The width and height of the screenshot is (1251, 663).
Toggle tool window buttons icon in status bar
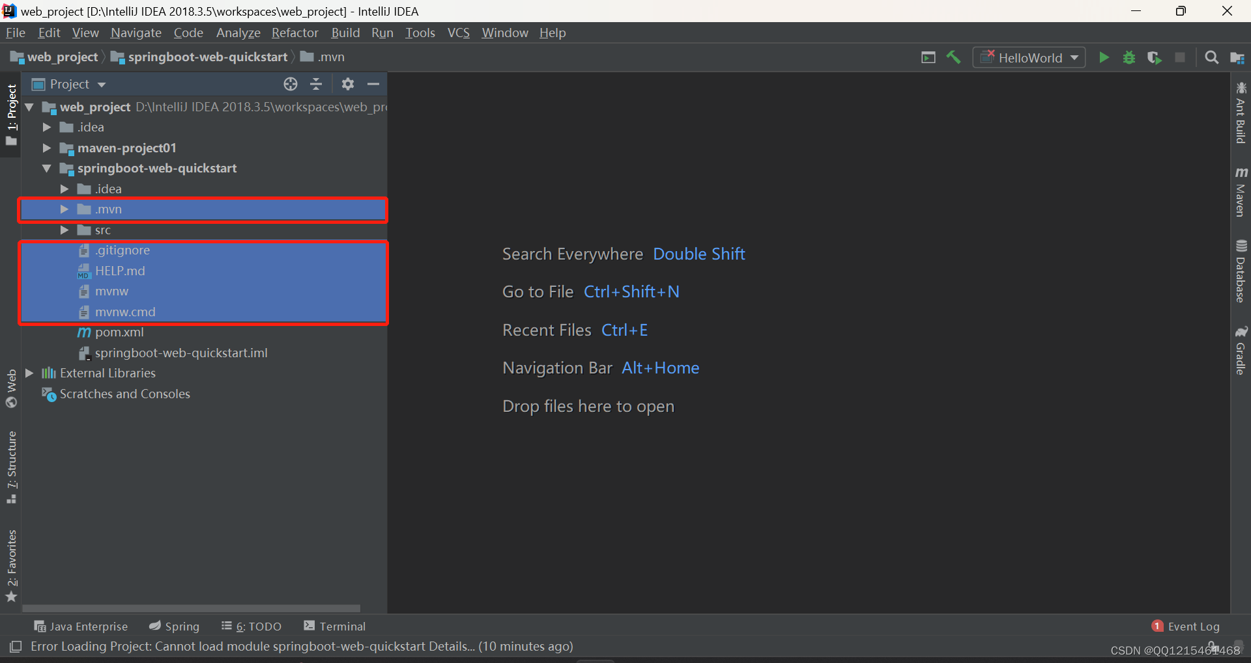point(16,646)
